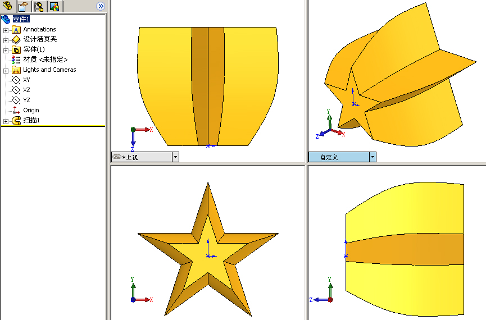This screenshot has width=486, height=320.
Task: Click the Lights and Cameras folder icon
Action: tap(16, 70)
